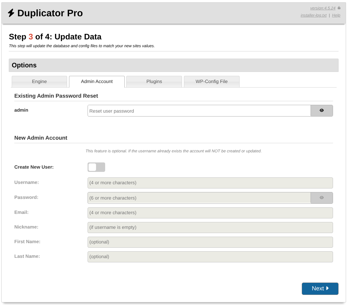Viewport: 348px width, 305px height.
Task: Click the version:4.5.24 link
Action: click(x=322, y=8)
